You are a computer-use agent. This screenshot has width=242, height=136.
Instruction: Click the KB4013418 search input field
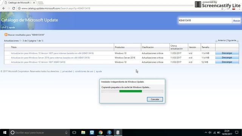205,20
